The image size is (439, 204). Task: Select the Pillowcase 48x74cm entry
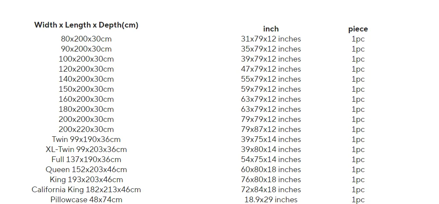(86, 200)
